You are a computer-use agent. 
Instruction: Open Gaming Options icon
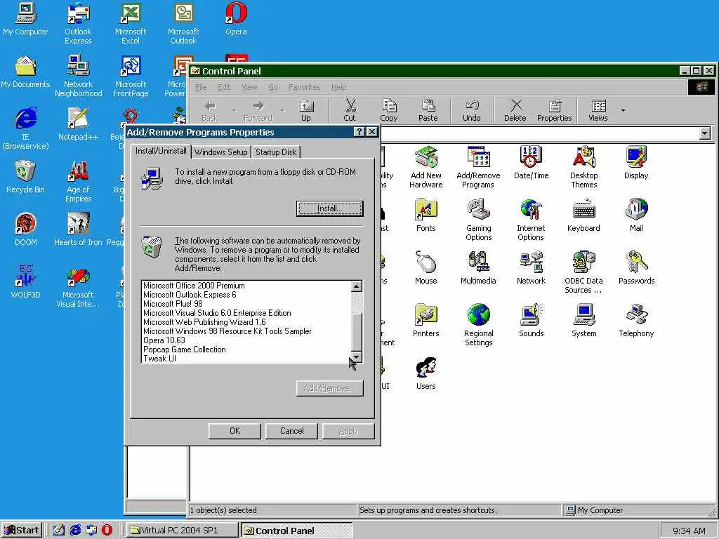coord(478,220)
